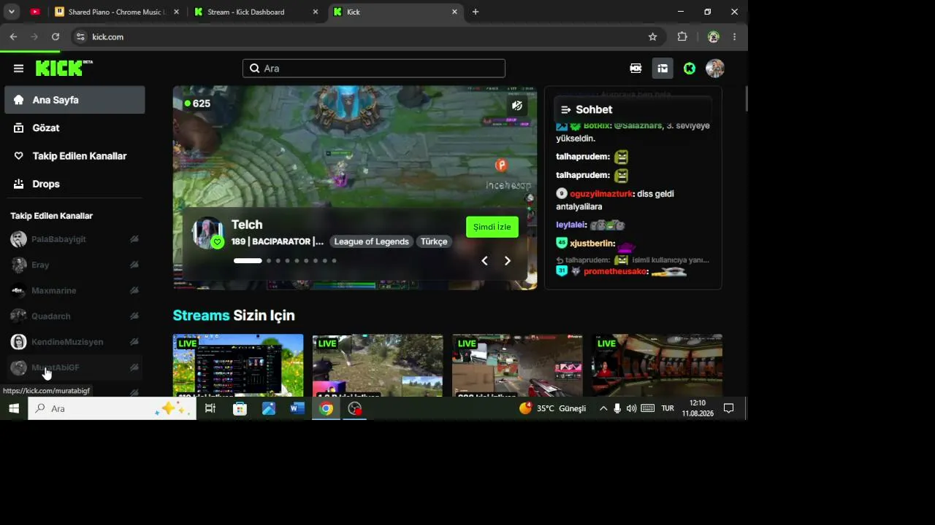Bookmark this page with the star icon

tap(653, 36)
